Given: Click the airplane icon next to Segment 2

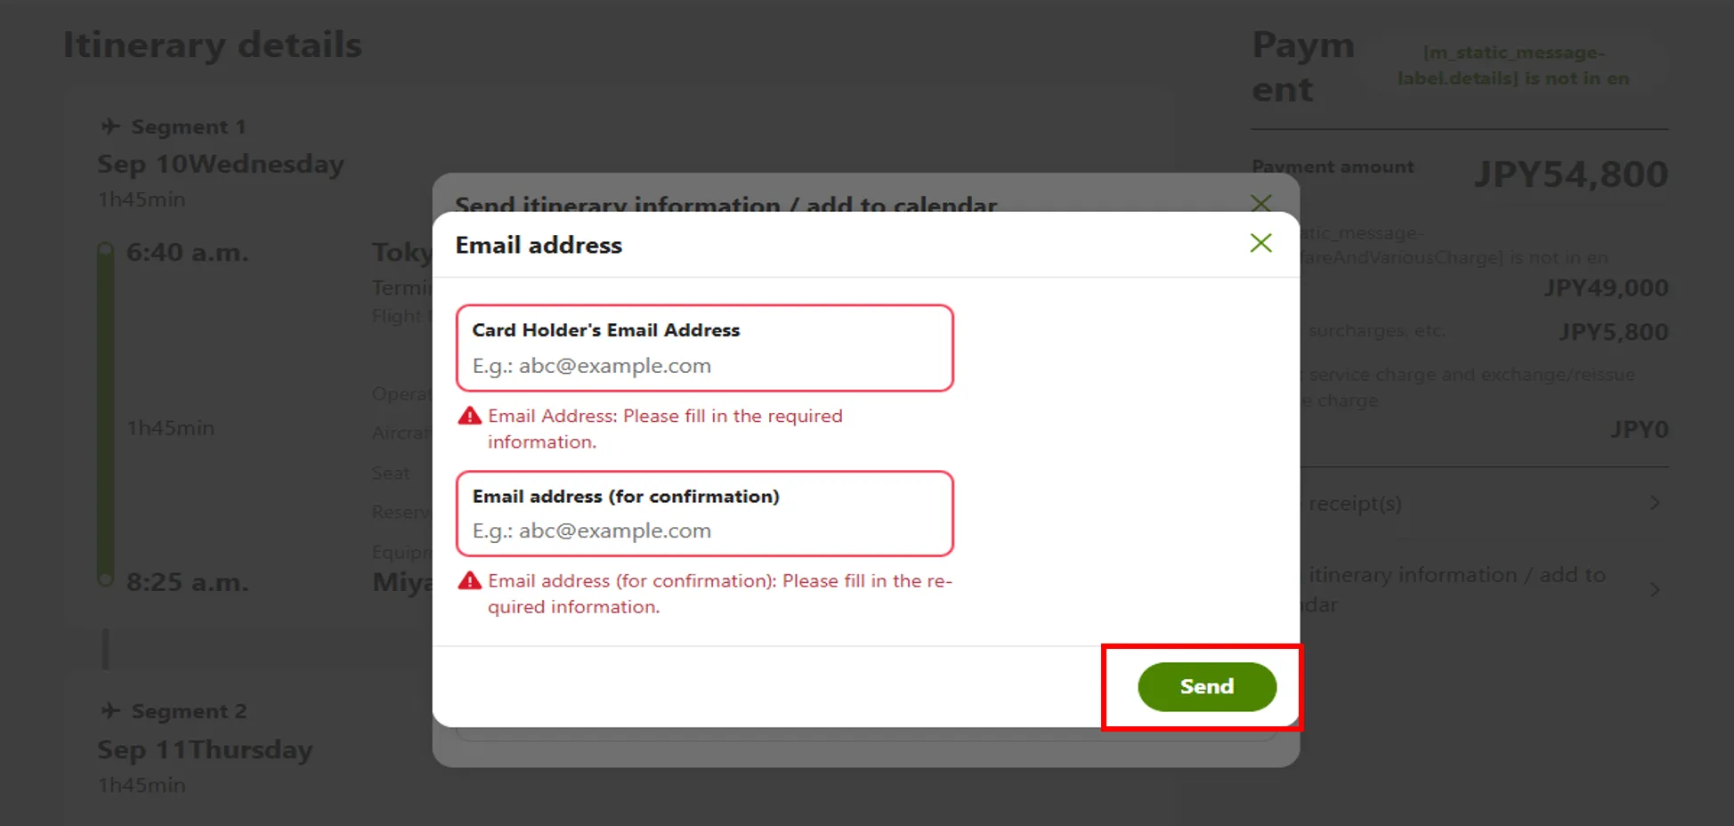Looking at the screenshot, I should click(x=110, y=711).
